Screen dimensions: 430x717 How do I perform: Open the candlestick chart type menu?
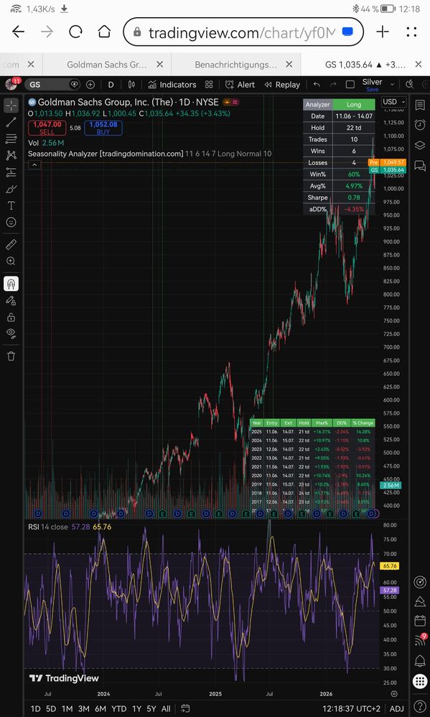(132, 85)
